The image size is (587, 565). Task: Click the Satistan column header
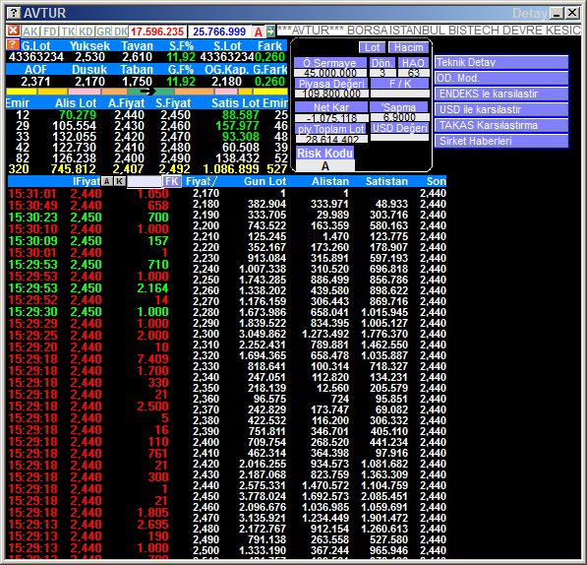(386, 182)
